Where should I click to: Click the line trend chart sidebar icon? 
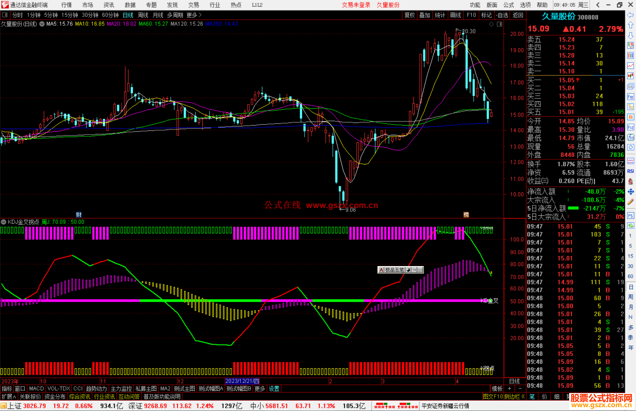[630, 65]
